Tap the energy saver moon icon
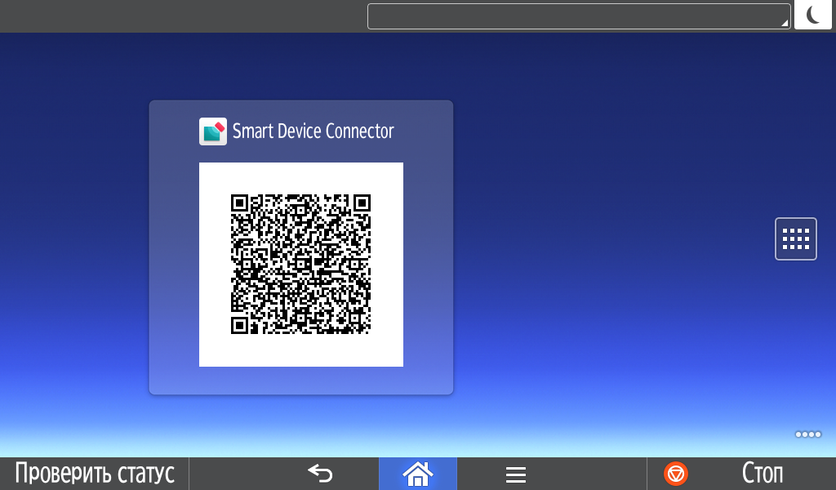836x490 pixels. [x=812, y=15]
